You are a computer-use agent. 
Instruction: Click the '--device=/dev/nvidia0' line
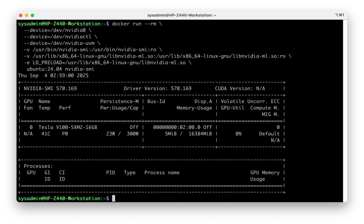(58, 30)
